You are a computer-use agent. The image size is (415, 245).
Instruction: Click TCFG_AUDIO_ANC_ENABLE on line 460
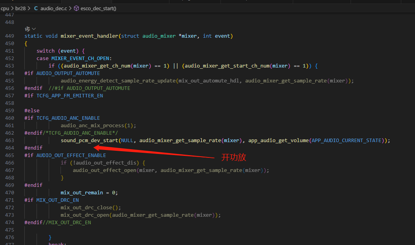coord(68,118)
